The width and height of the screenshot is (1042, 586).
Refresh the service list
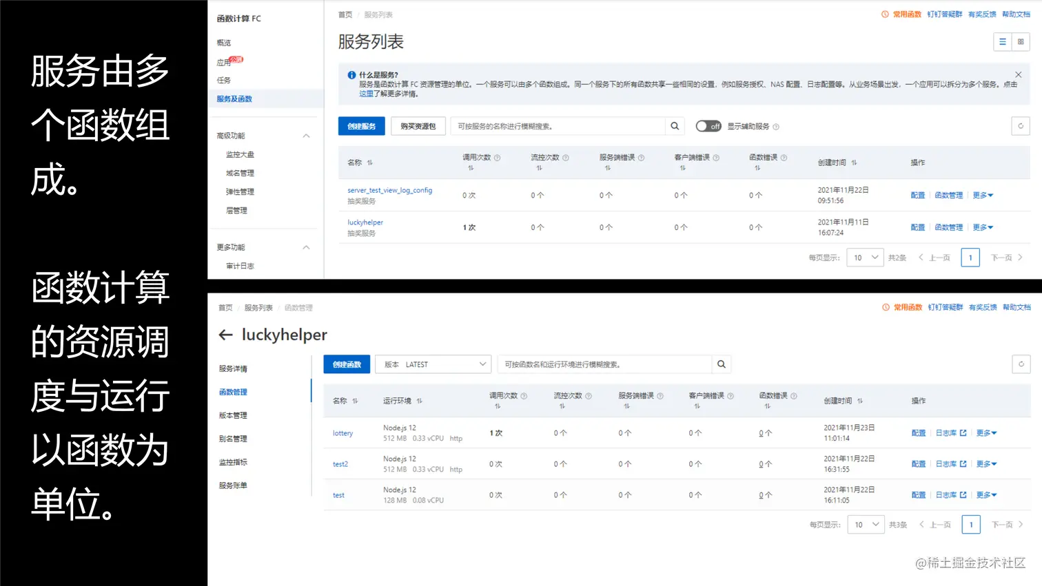click(x=1020, y=126)
